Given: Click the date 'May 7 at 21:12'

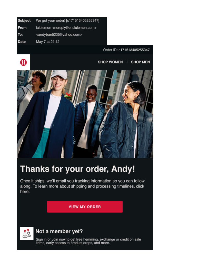Looking at the screenshot, I should point(47,42).
